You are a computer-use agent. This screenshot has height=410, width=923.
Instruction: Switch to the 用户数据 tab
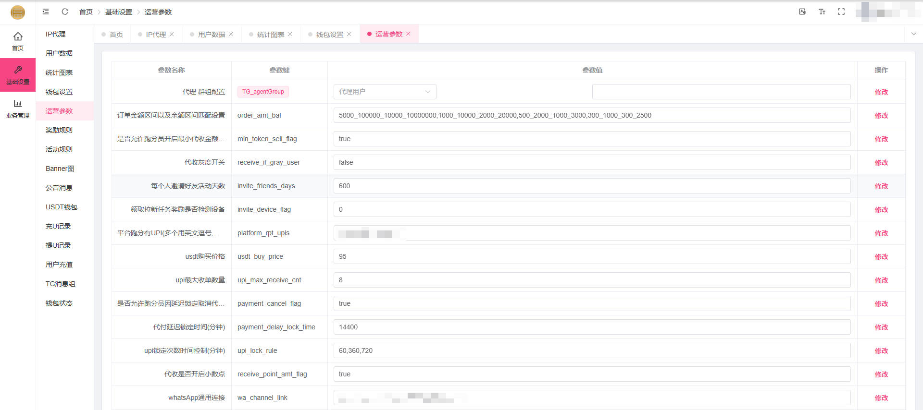point(211,35)
